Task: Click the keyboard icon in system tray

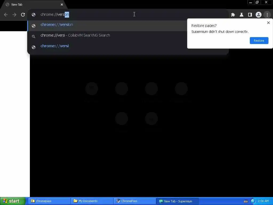Action: (246, 201)
